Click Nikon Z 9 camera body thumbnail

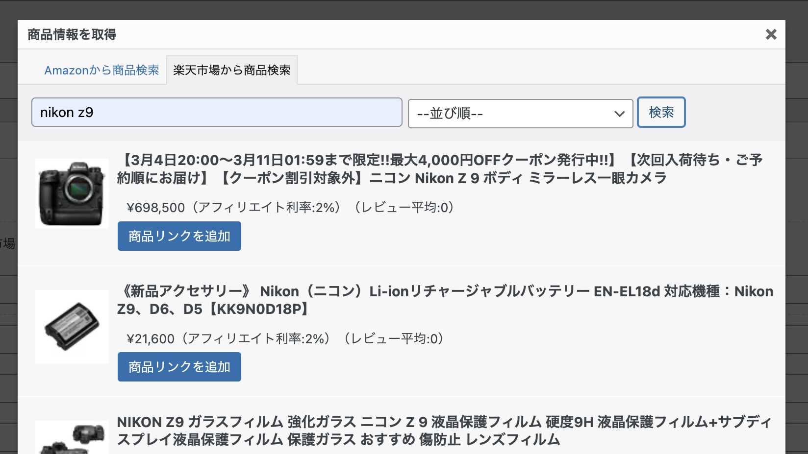(72, 193)
